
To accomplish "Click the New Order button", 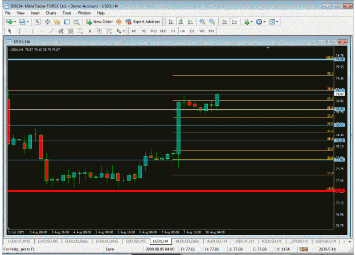I will [x=99, y=22].
